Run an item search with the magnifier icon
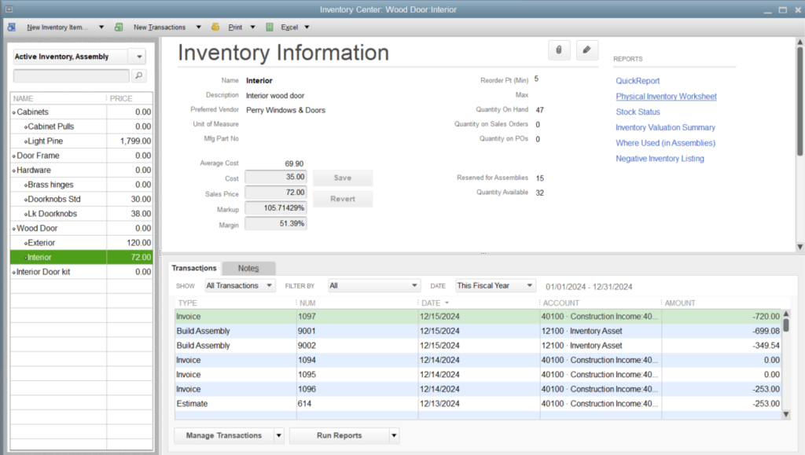Screen dimensions: 805x455 click(140, 76)
